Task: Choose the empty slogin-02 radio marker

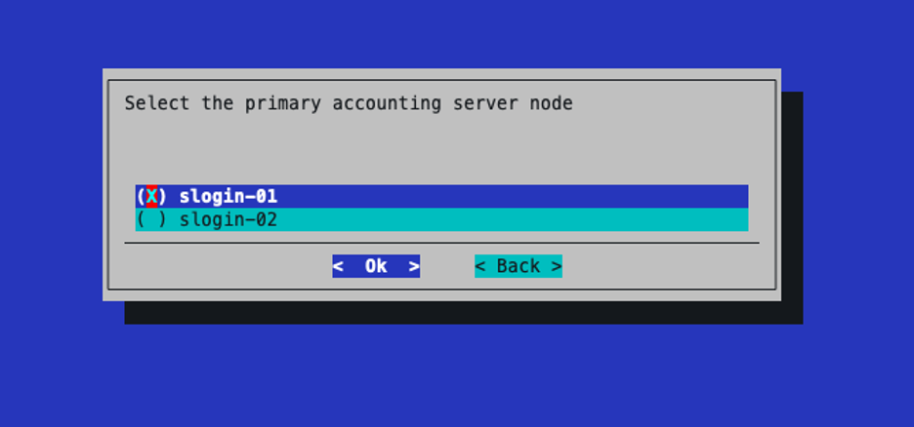Action: 151,220
